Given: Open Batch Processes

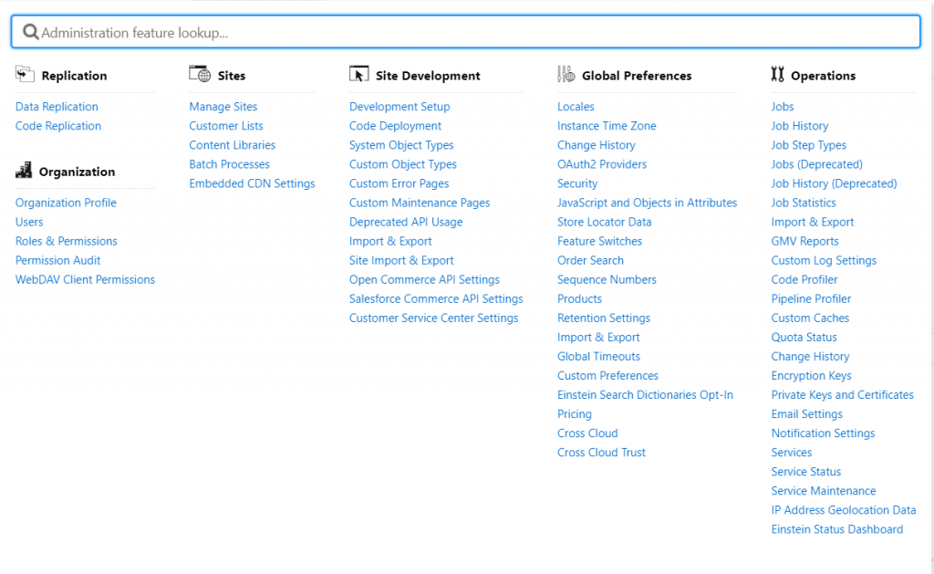Looking at the screenshot, I should (x=229, y=164).
